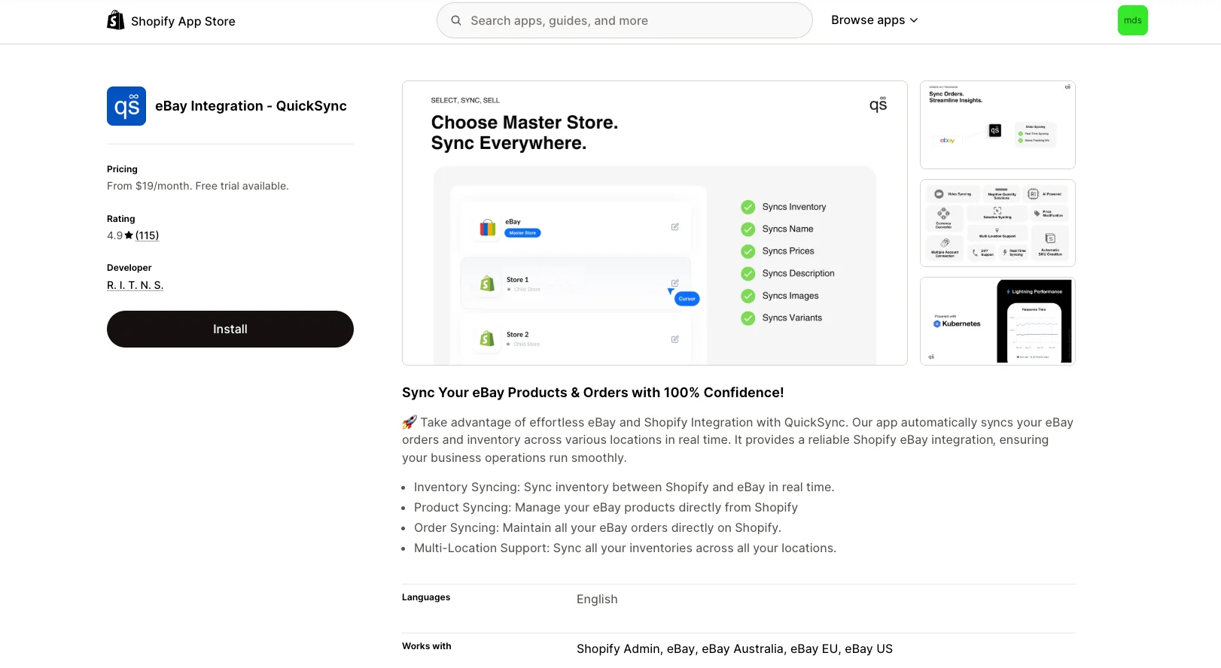The width and height of the screenshot is (1221, 668).
Task: Open the features grid thumbnail
Action: coord(997,223)
